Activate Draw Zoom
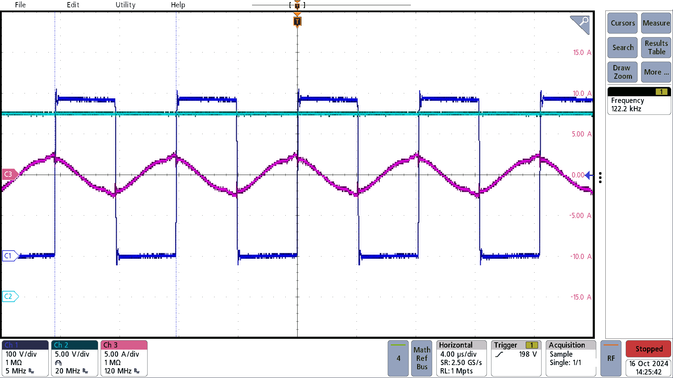Viewport: 673px width, 378px height. click(623, 72)
